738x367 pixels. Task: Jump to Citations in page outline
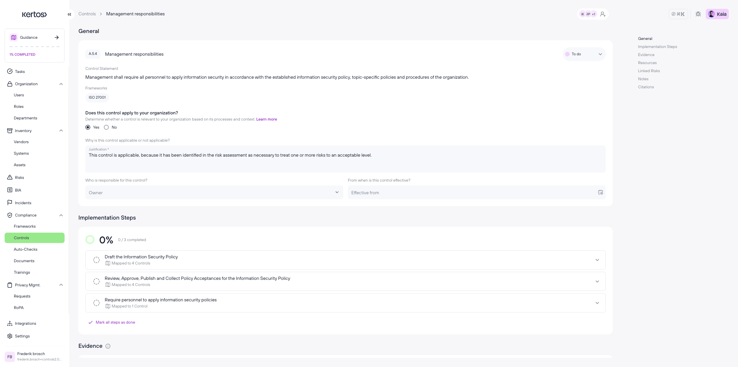tap(646, 87)
